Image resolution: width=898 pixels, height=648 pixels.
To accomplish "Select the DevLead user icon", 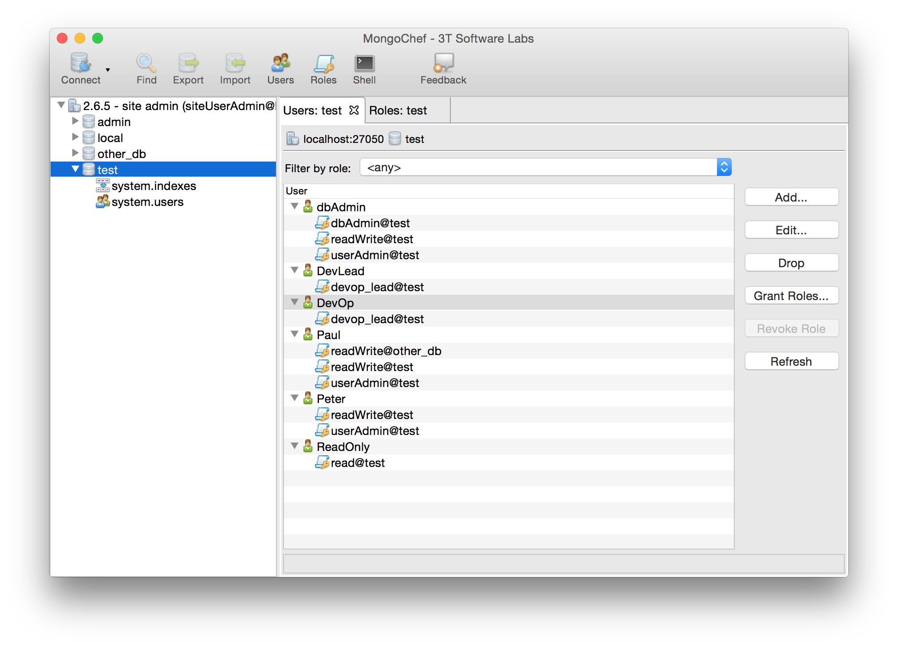I will 308,270.
